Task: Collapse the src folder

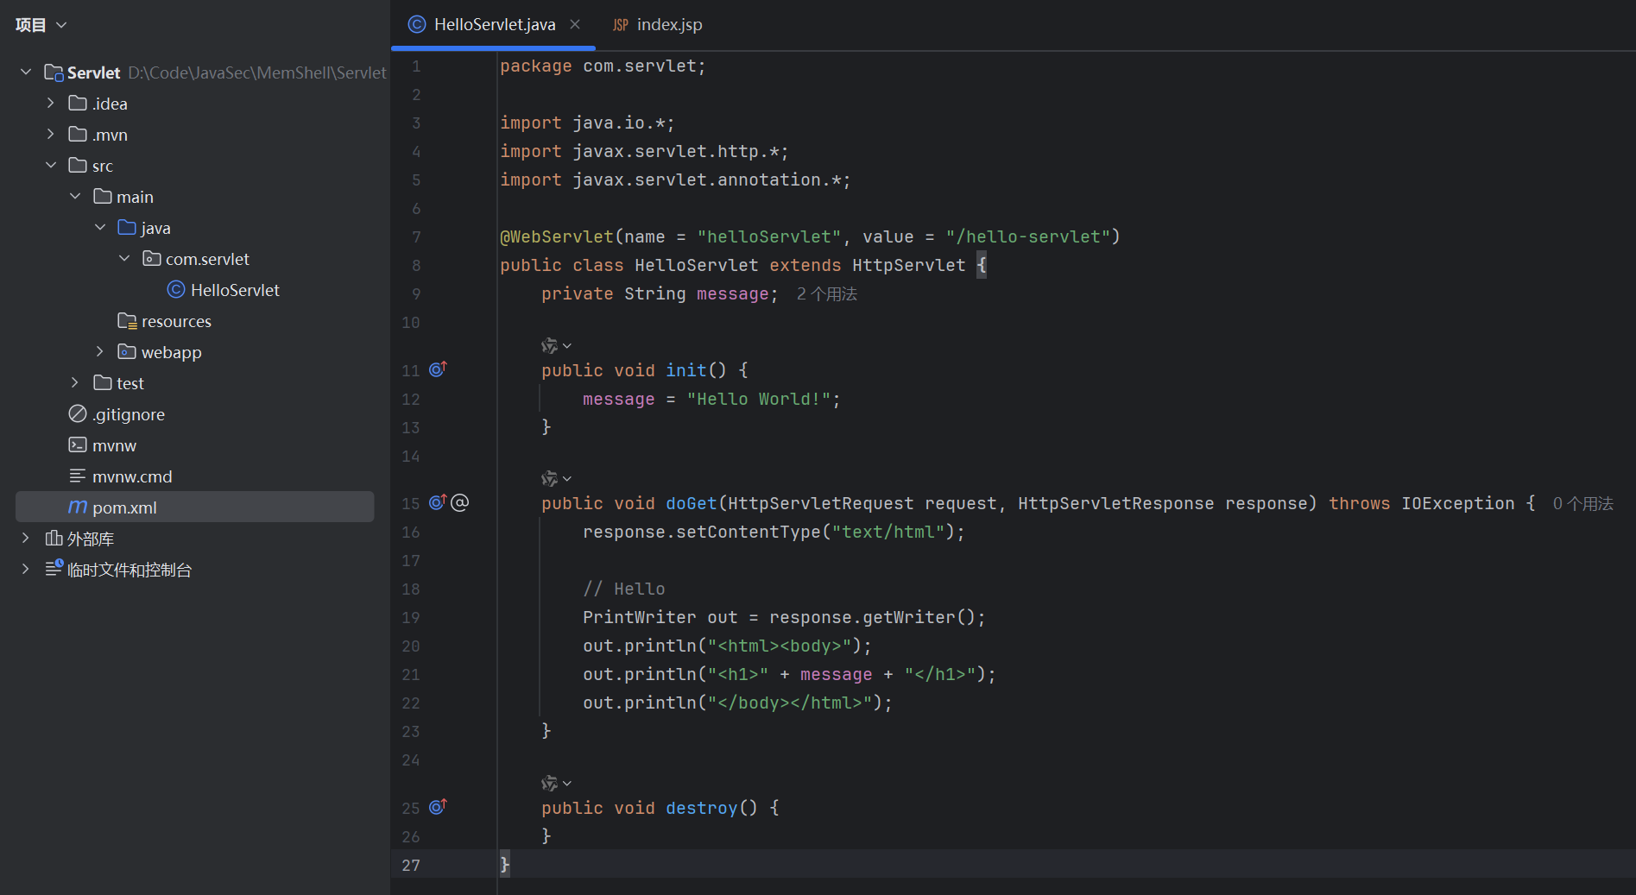Action: [x=51, y=165]
